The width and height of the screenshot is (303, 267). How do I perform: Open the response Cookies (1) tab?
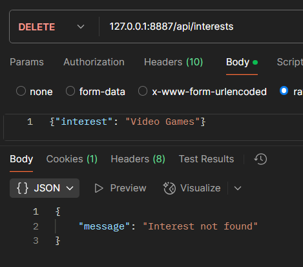coord(72,159)
